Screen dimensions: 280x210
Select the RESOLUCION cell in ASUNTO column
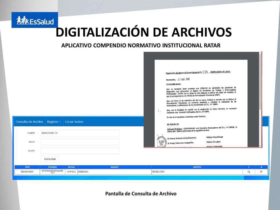pos(197,172)
